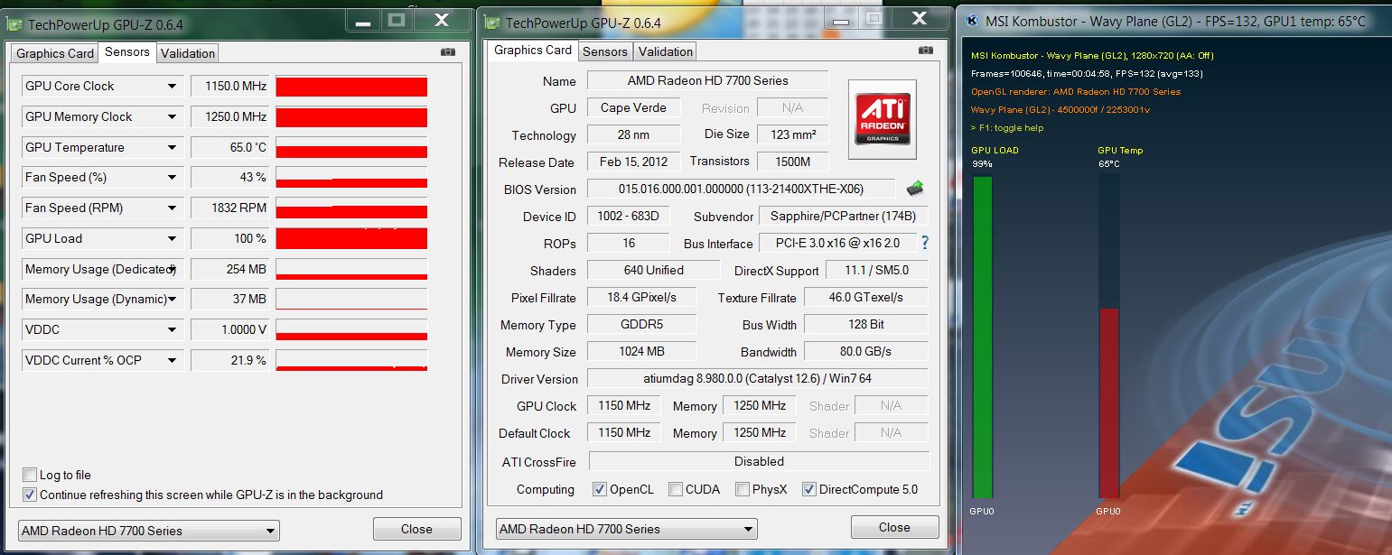Click the 254 MB dedicated memory value
1392x555 pixels.
tap(229, 270)
